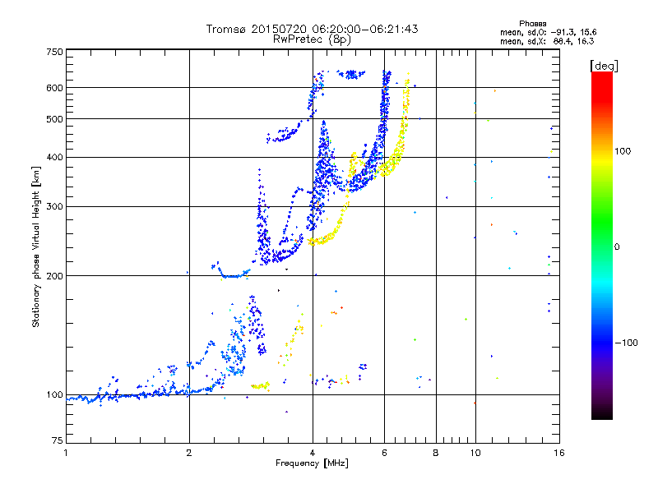Click the x-axis title 'Frequency [MHz]'
Image resolution: width=658 pixels, height=493 pixels.
tap(312, 463)
